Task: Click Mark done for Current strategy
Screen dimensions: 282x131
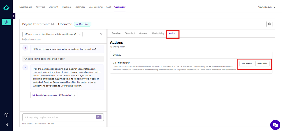Action: pos(262,64)
